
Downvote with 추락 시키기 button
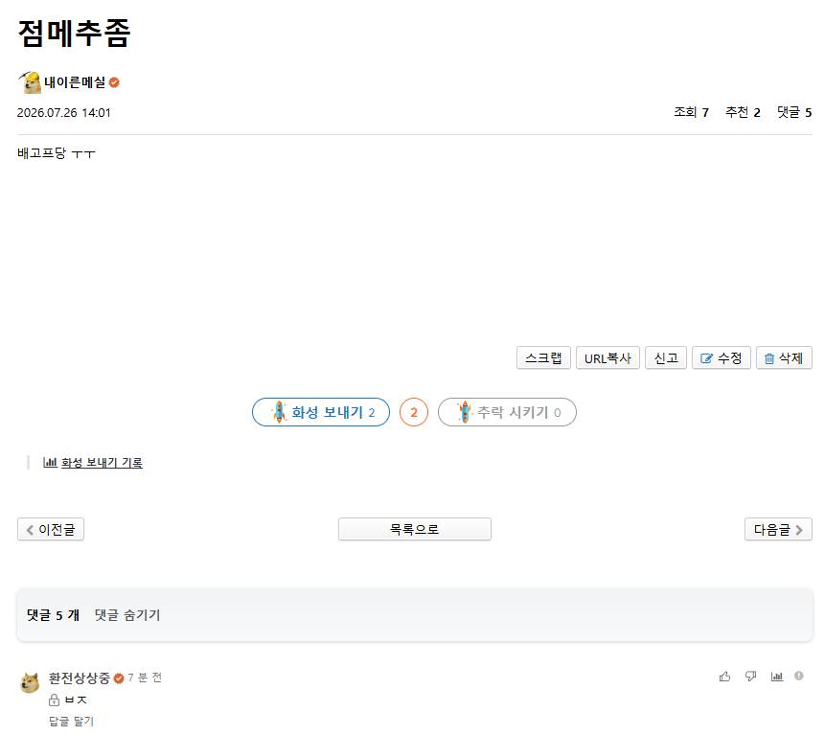pyautogui.click(x=507, y=412)
